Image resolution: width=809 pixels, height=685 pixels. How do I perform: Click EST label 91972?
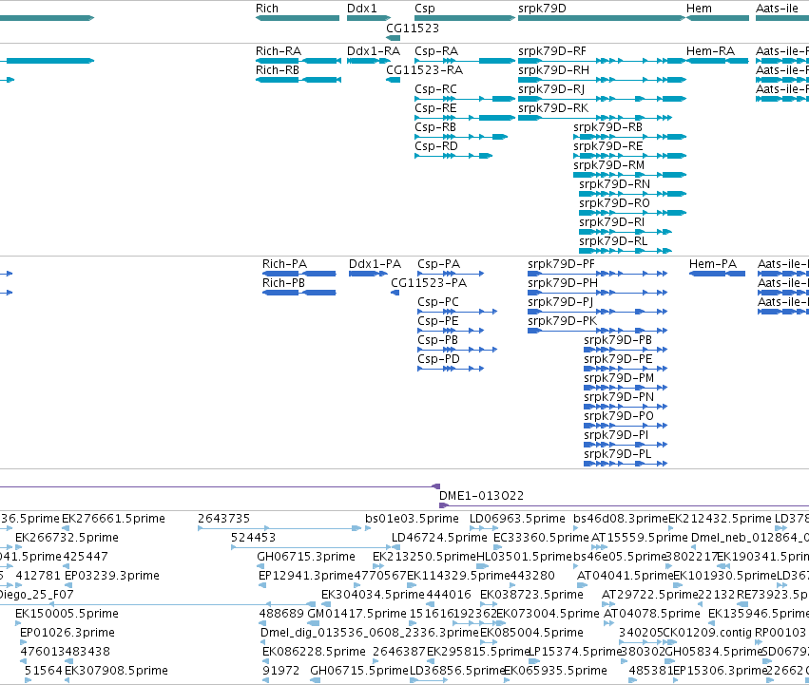280,671
